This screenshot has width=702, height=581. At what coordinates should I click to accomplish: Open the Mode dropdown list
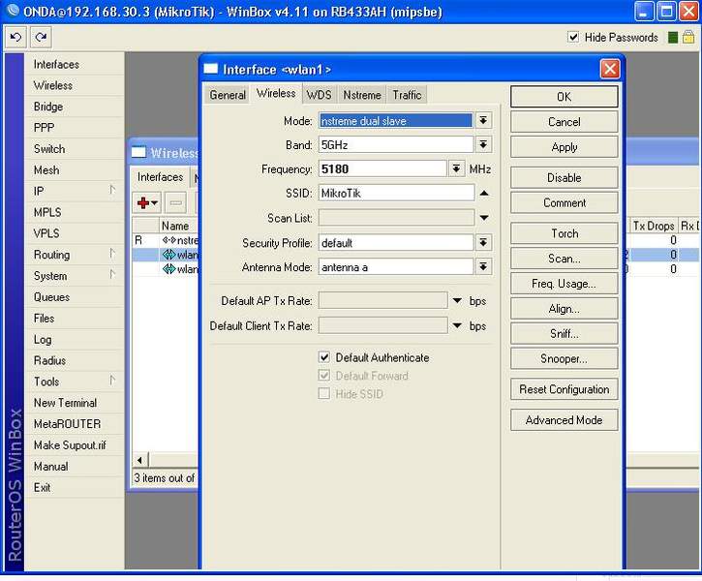tap(483, 120)
